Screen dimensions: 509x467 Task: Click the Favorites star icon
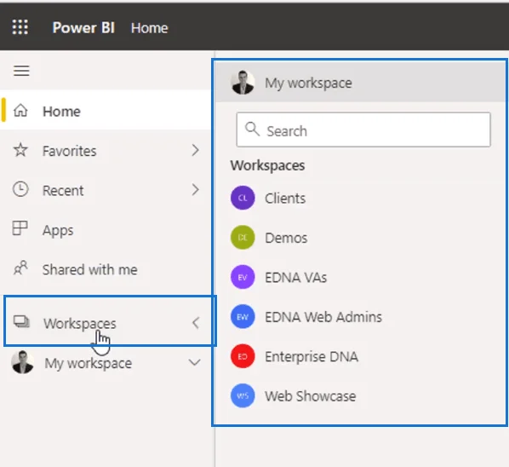(x=20, y=150)
